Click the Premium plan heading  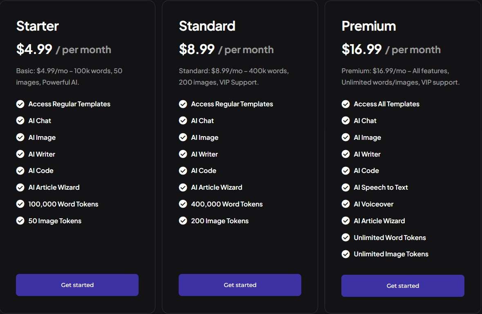point(369,26)
